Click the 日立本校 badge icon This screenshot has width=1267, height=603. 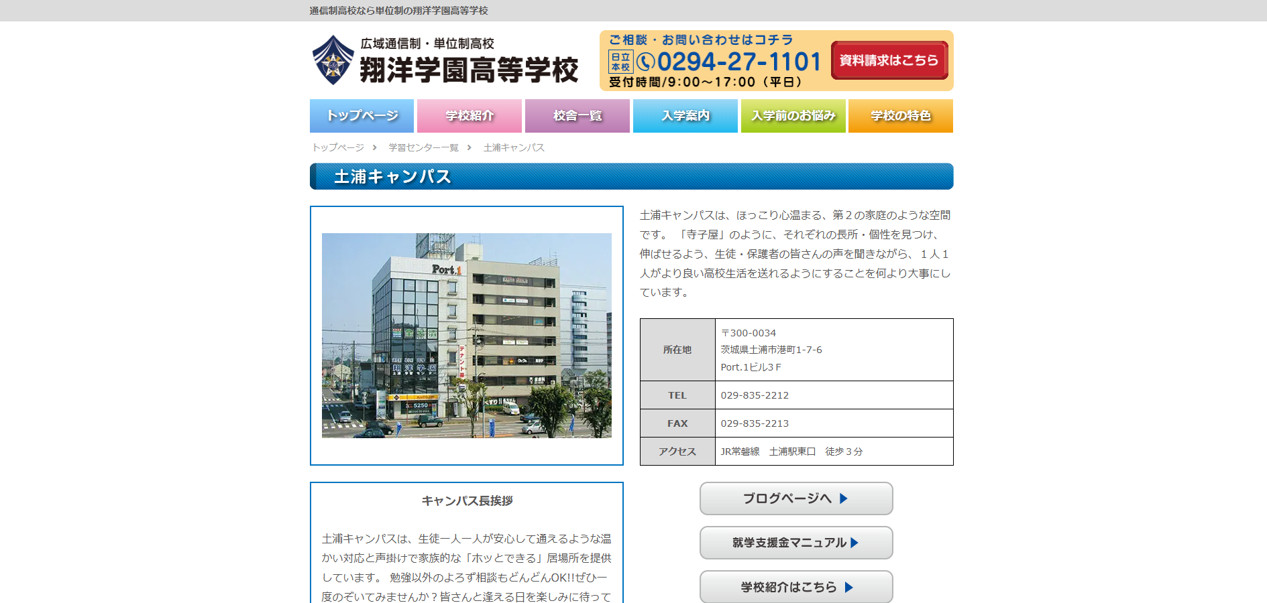[x=620, y=62]
